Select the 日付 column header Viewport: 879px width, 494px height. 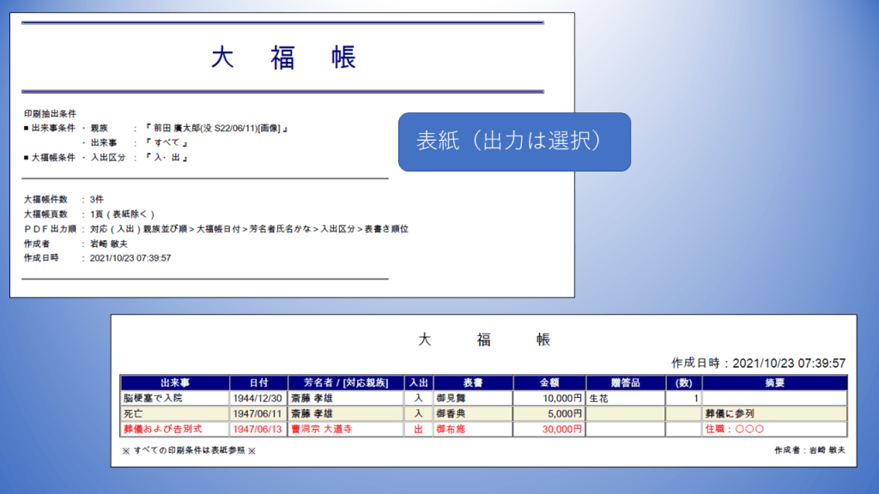pos(258,383)
